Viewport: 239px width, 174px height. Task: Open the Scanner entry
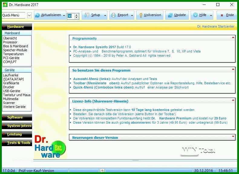click(x=9, y=103)
